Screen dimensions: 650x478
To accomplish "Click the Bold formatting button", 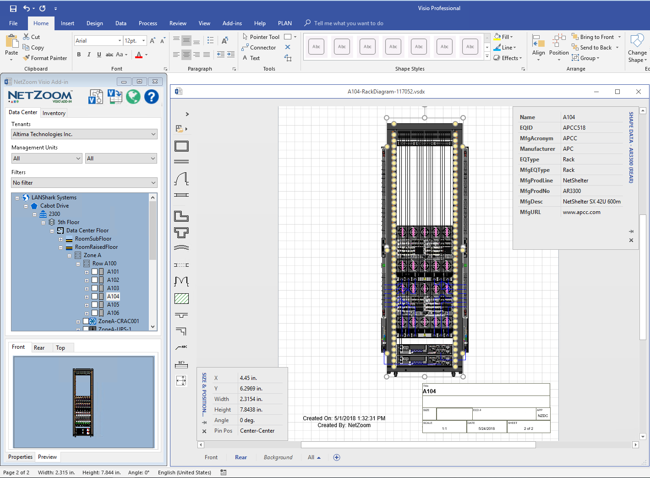I will (x=79, y=55).
